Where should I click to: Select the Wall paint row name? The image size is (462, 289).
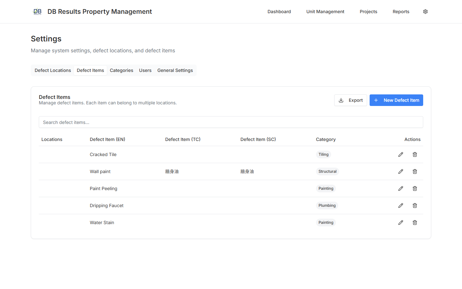(100, 171)
